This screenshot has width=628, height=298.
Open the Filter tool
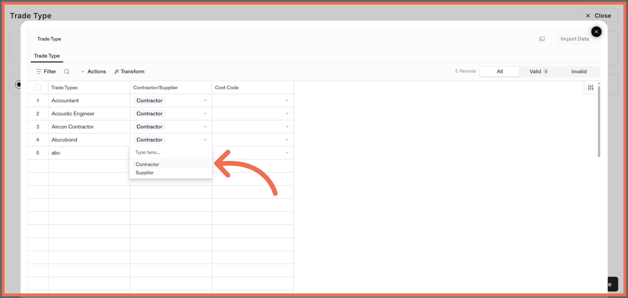point(46,71)
